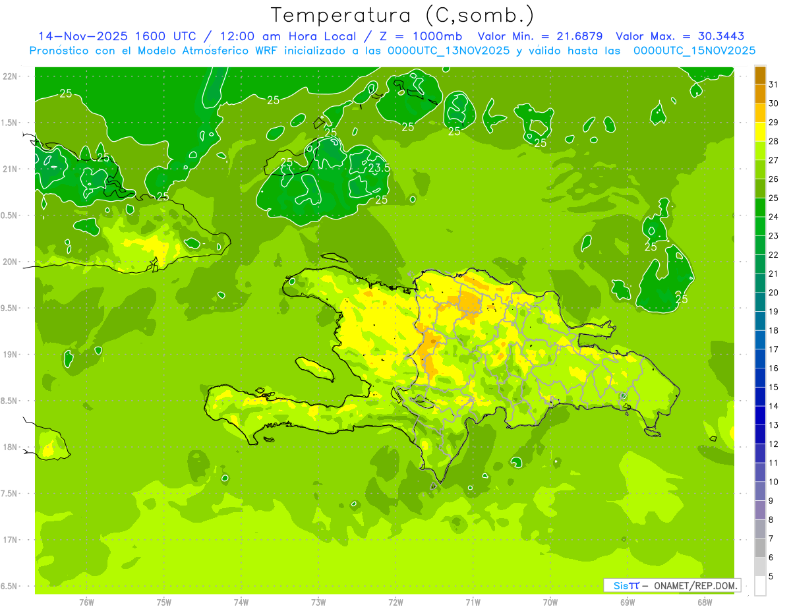Click the "6.5N" latitude label
Screen dimensions: 791x611
click(x=10, y=586)
